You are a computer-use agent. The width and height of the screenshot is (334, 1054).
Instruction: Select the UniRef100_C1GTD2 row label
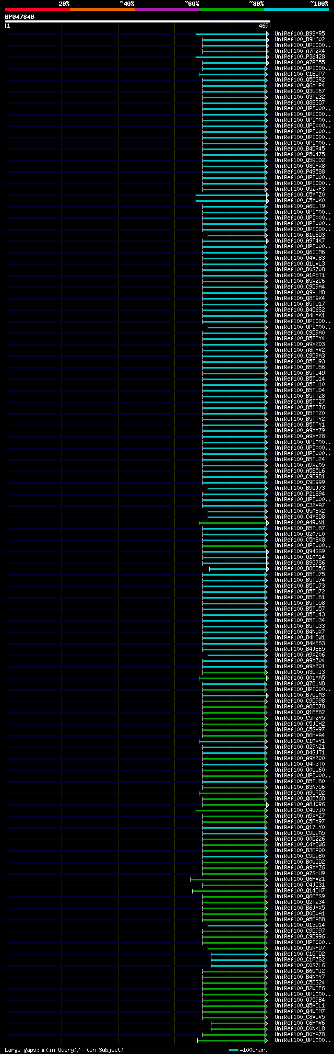(x=300, y=954)
